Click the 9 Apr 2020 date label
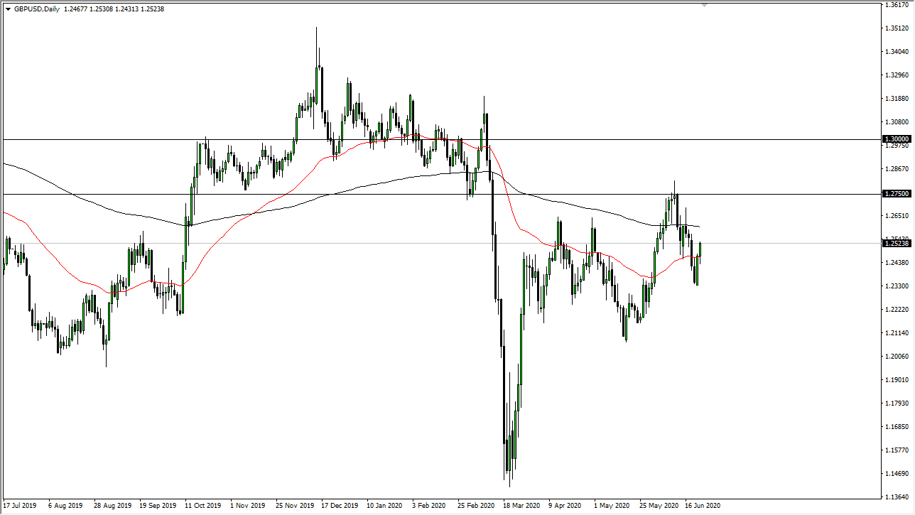 tap(566, 506)
